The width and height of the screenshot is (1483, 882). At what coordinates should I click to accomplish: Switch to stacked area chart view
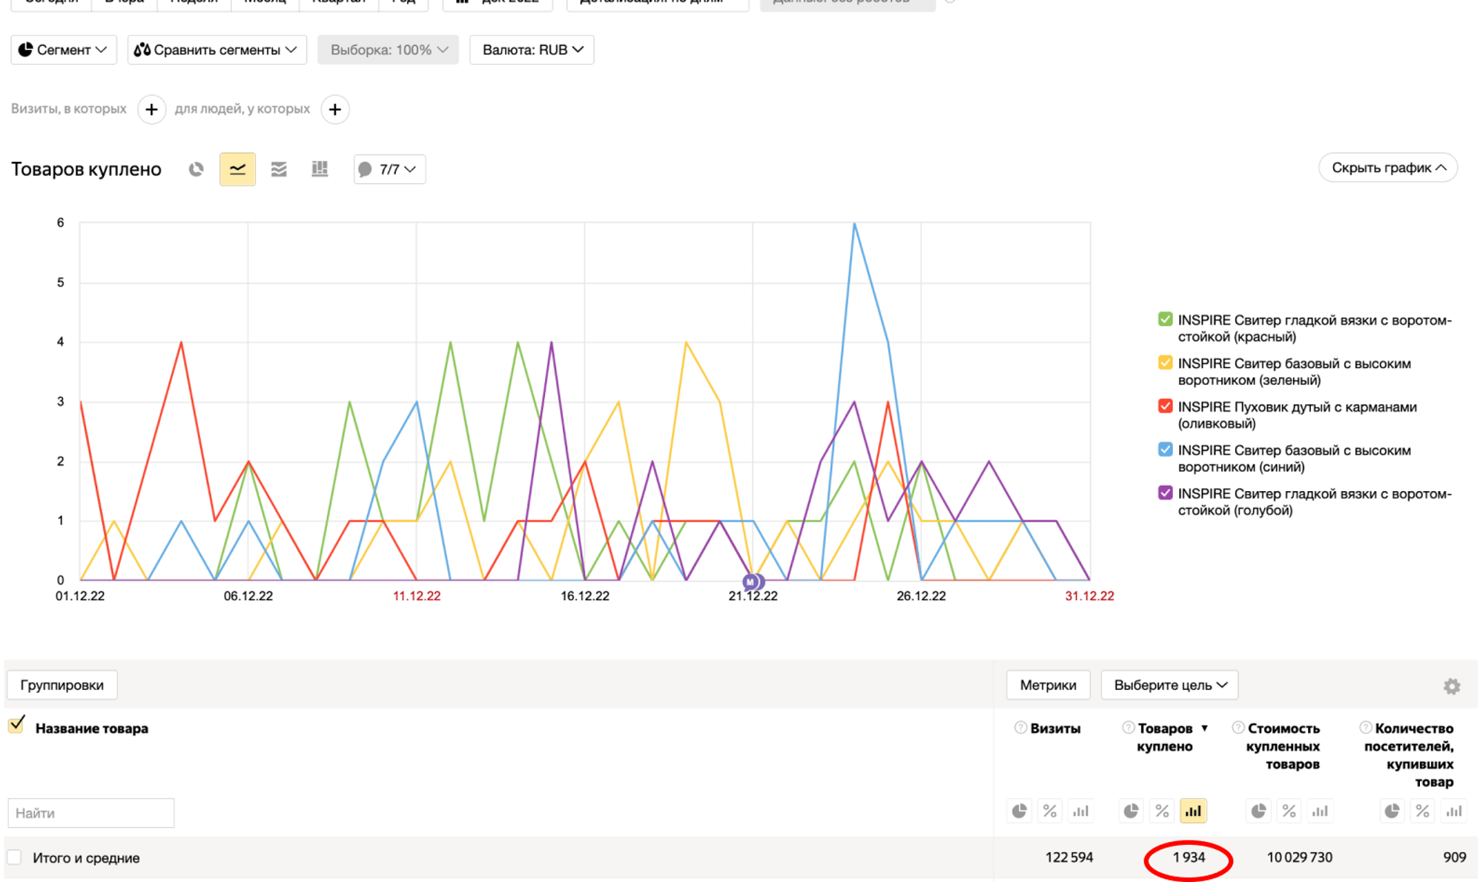pos(279,169)
